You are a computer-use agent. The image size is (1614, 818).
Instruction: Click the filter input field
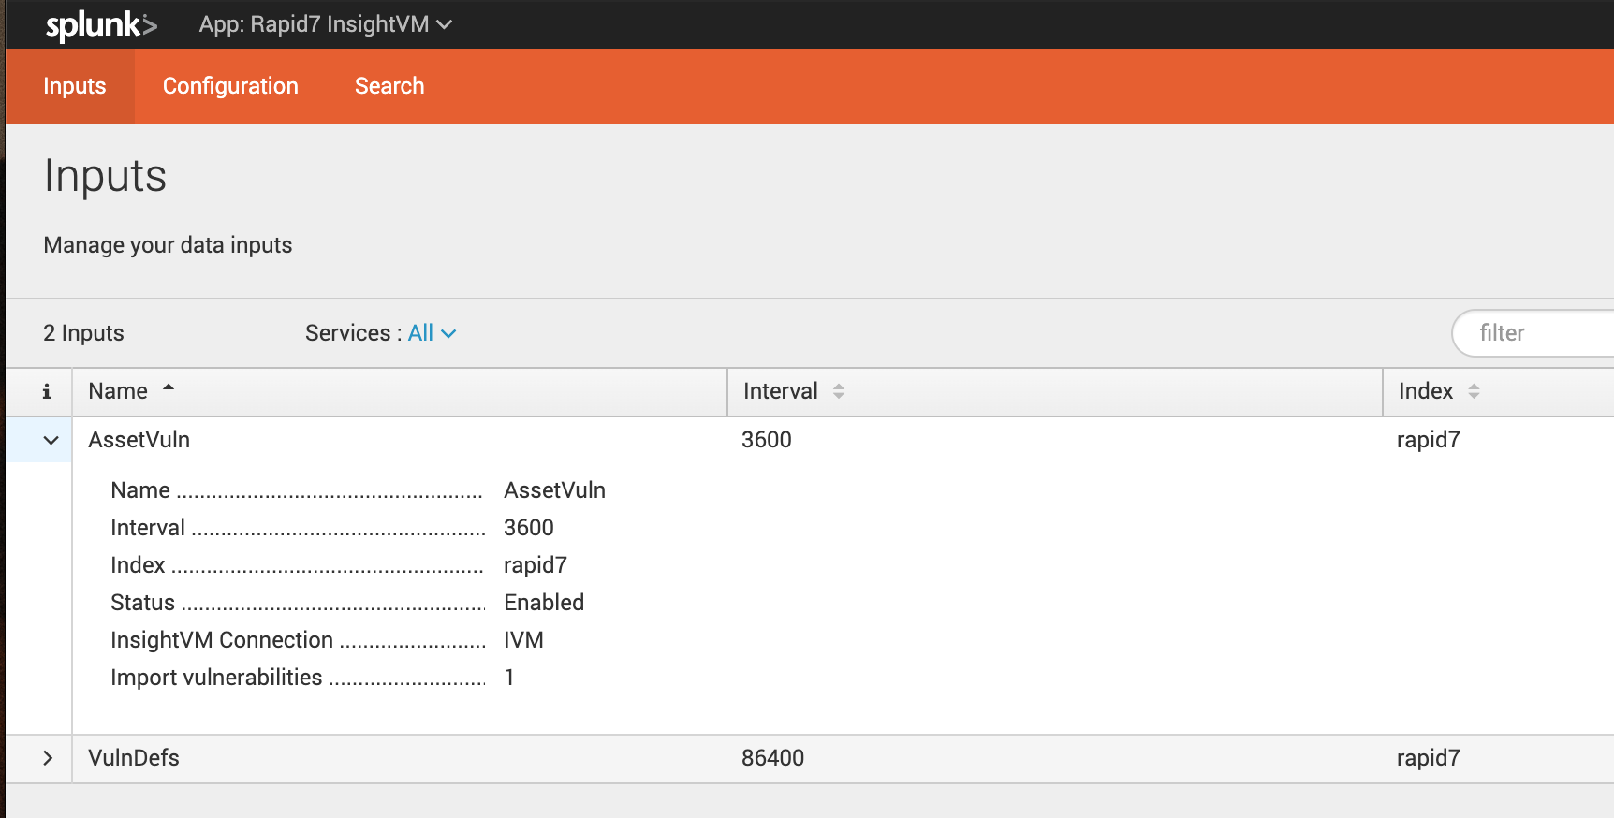coord(1533,333)
